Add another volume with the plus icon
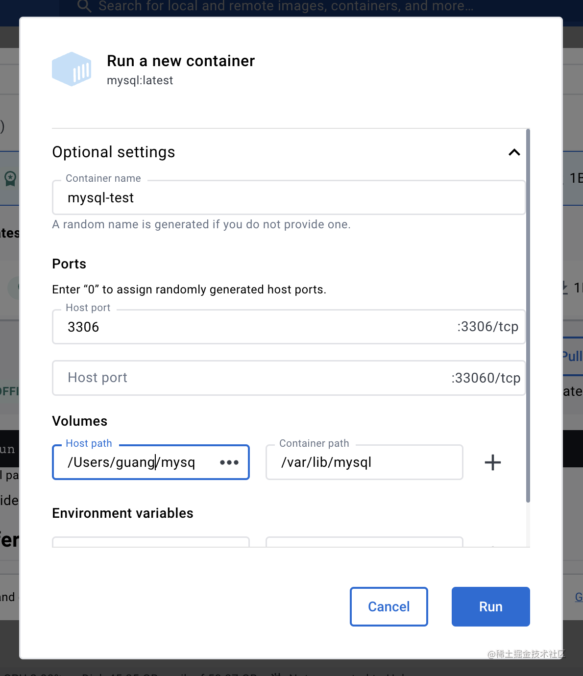The width and height of the screenshot is (583, 676). point(492,462)
